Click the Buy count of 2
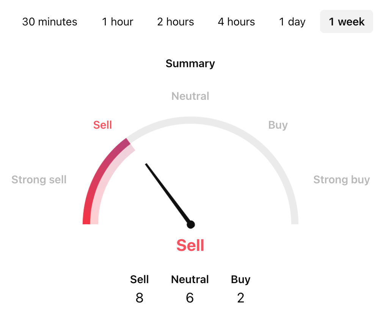The width and height of the screenshot is (383, 315). pyautogui.click(x=241, y=298)
